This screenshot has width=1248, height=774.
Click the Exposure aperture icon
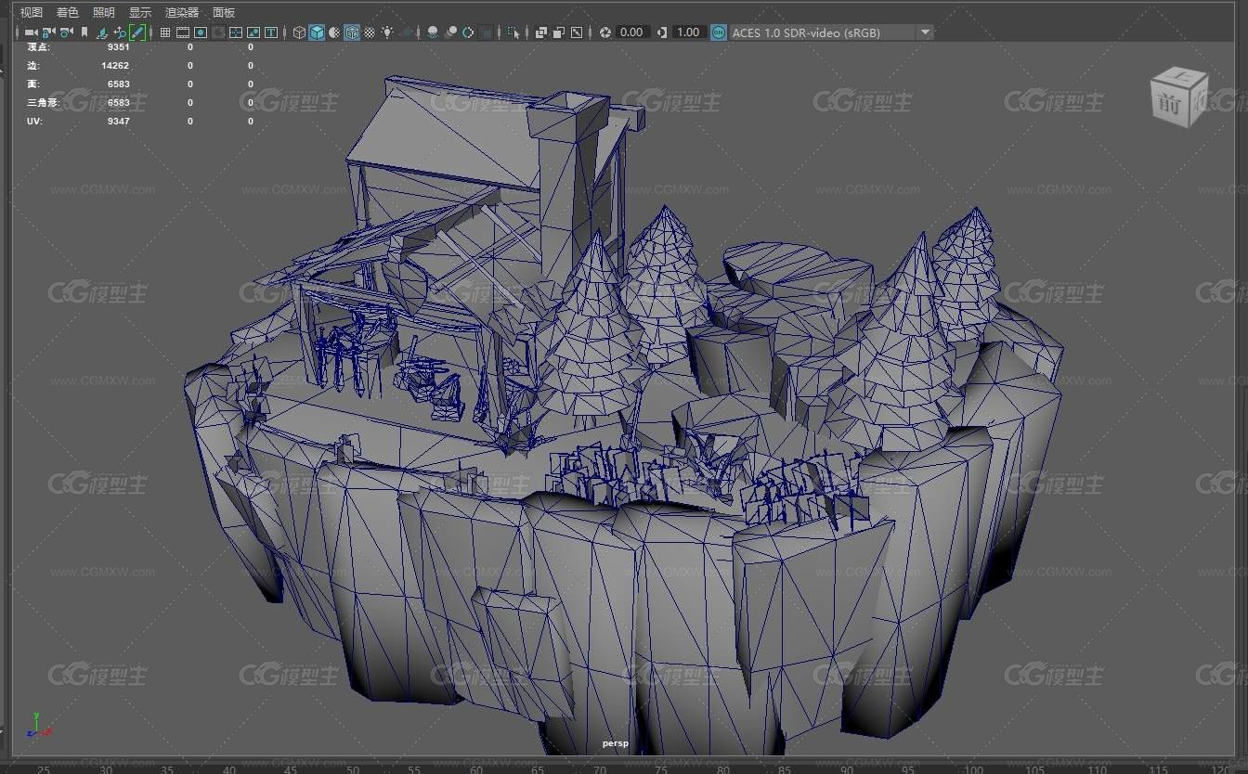click(x=605, y=32)
